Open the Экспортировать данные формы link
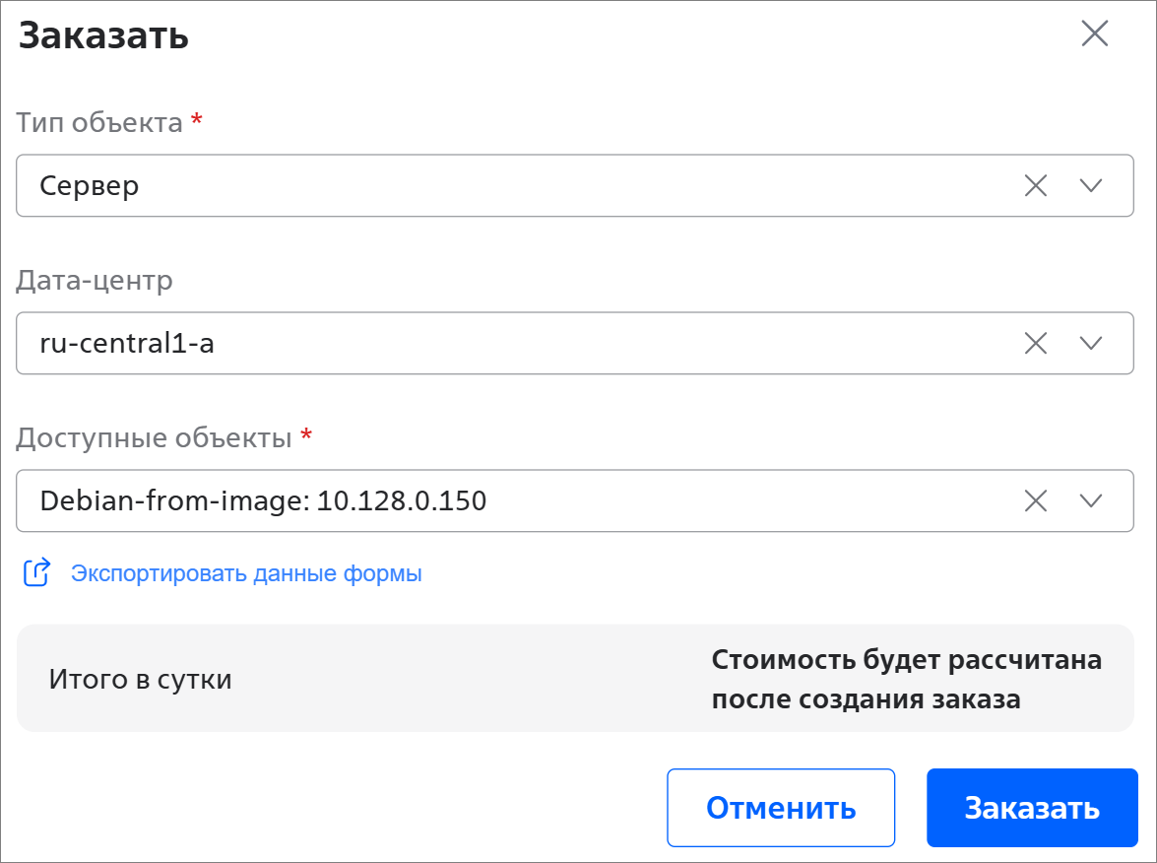Viewport: 1157px width, 863px height. click(x=246, y=573)
